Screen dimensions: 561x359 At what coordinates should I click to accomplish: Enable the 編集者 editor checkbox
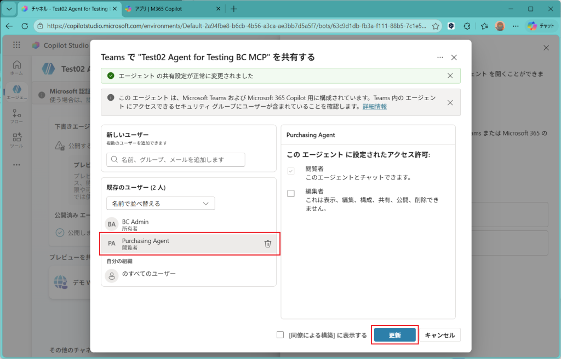pos(291,193)
